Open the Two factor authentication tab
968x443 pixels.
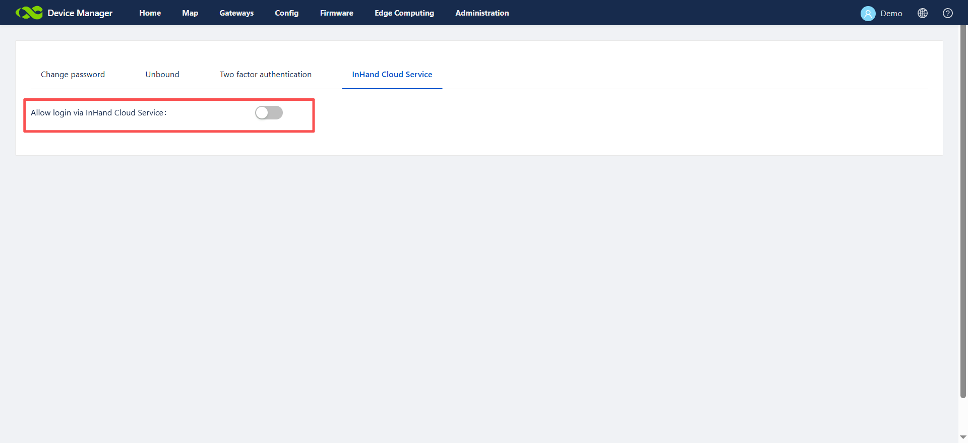[x=265, y=75]
